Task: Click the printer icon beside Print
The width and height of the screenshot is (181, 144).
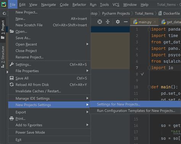Action: [11, 118]
